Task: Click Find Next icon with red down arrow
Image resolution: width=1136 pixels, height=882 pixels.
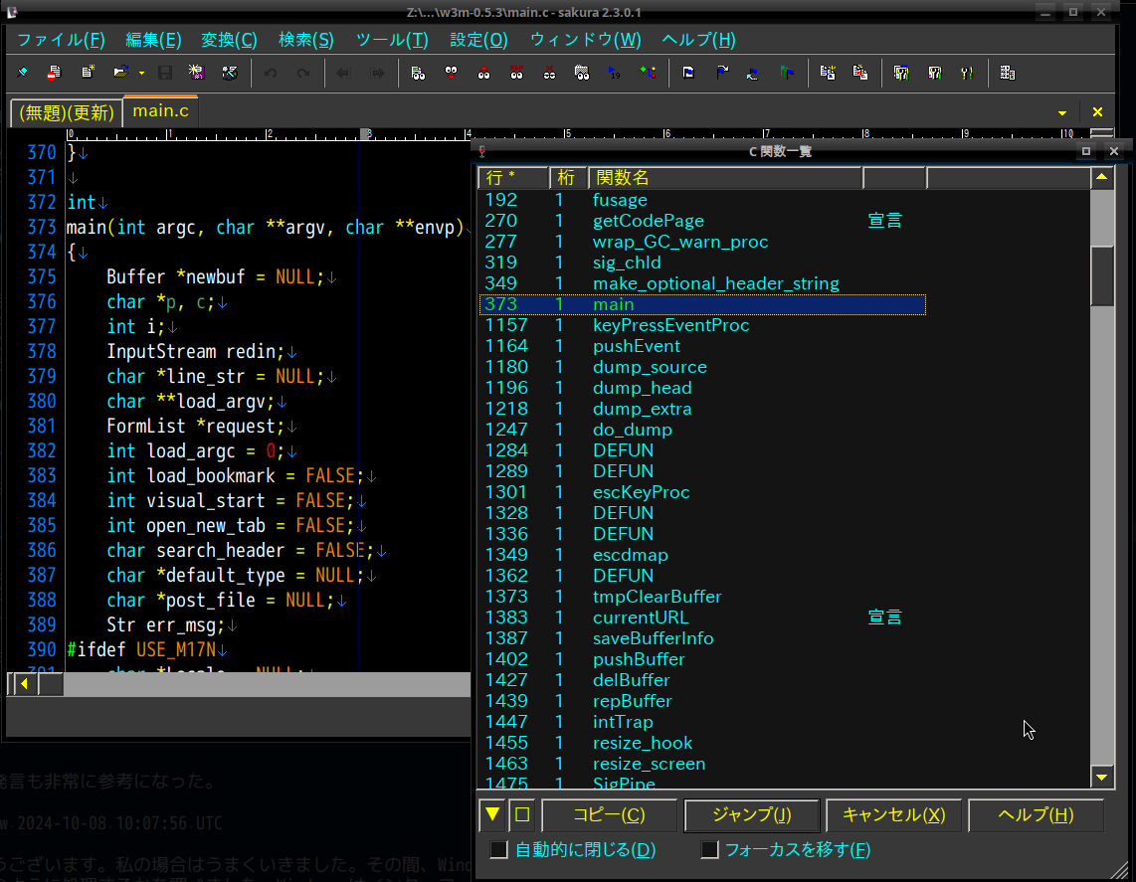Action: 451,73
